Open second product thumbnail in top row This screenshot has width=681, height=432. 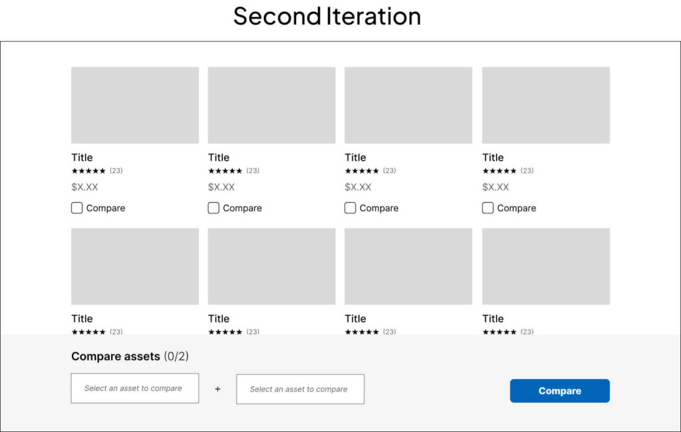point(271,105)
